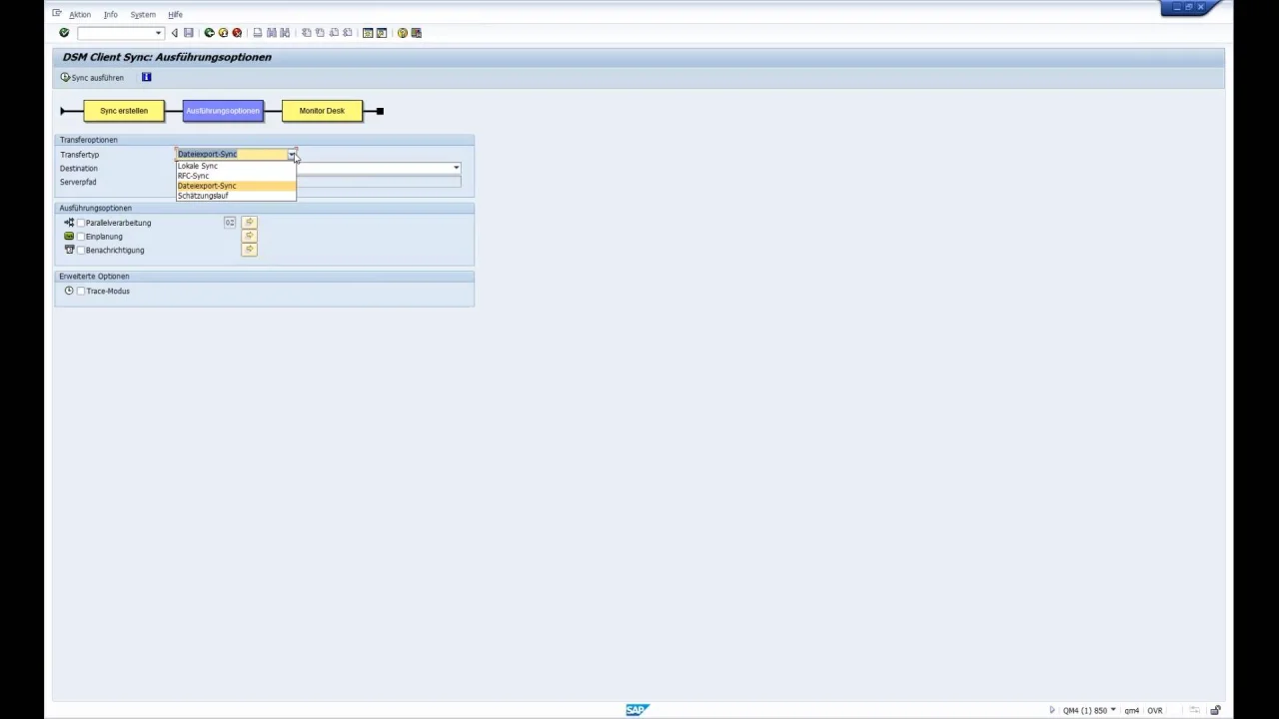1279x719 pixels.
Task: Click the Create New Session icon
Action: pyautogui.click(x=368, y=33)
